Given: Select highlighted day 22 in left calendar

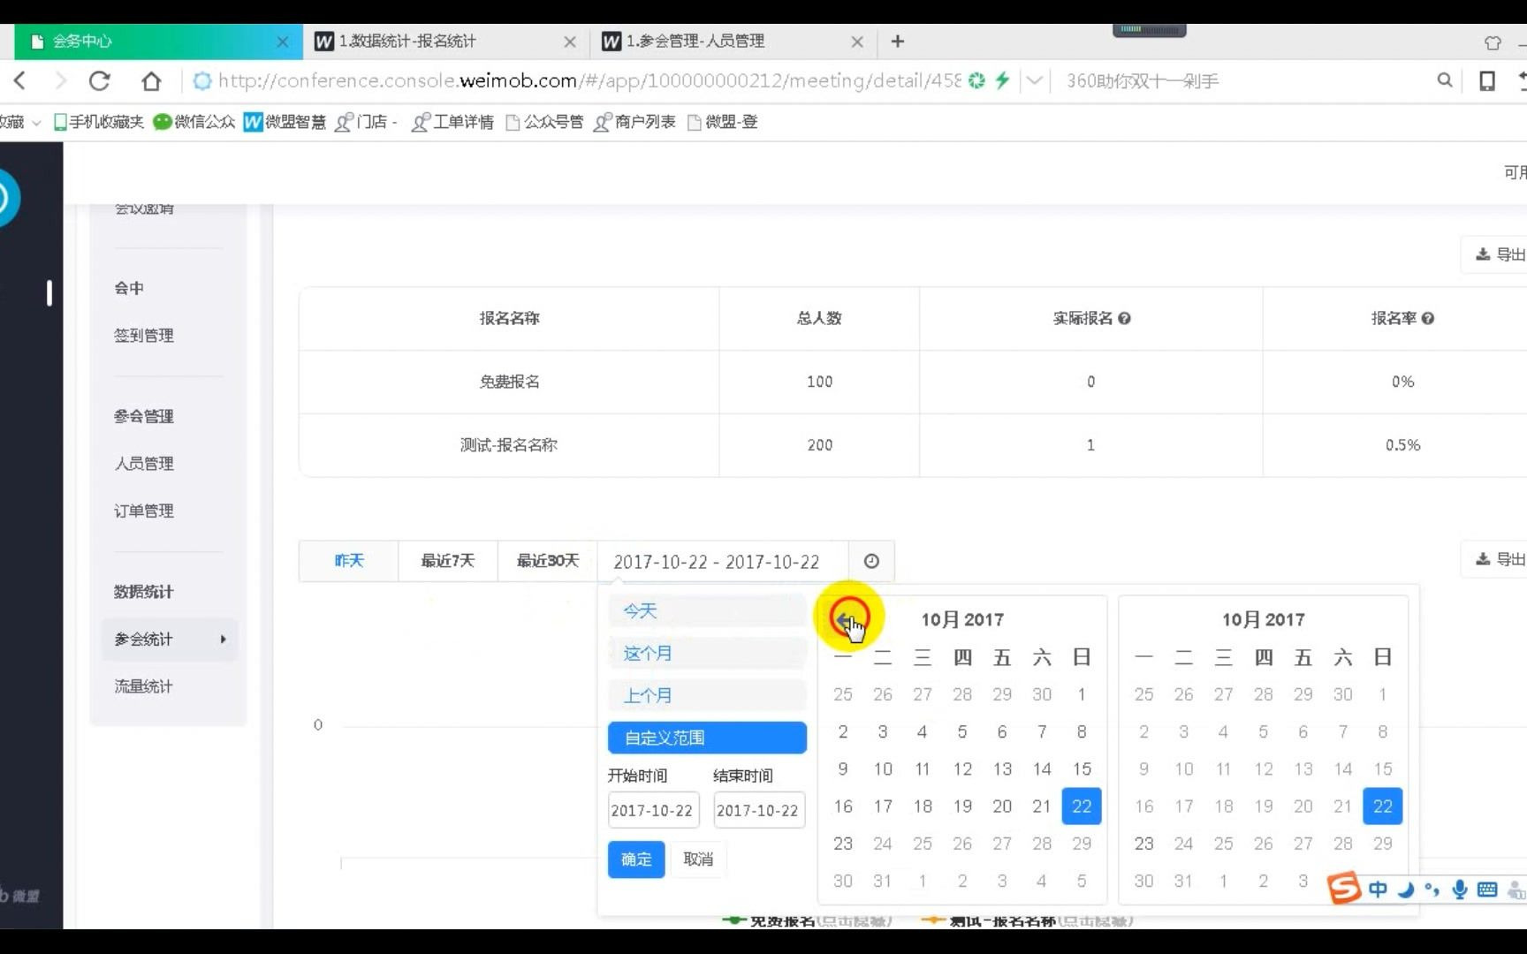Looking at the screenshot, I should pyautogui.click(x=1082, y=806).
